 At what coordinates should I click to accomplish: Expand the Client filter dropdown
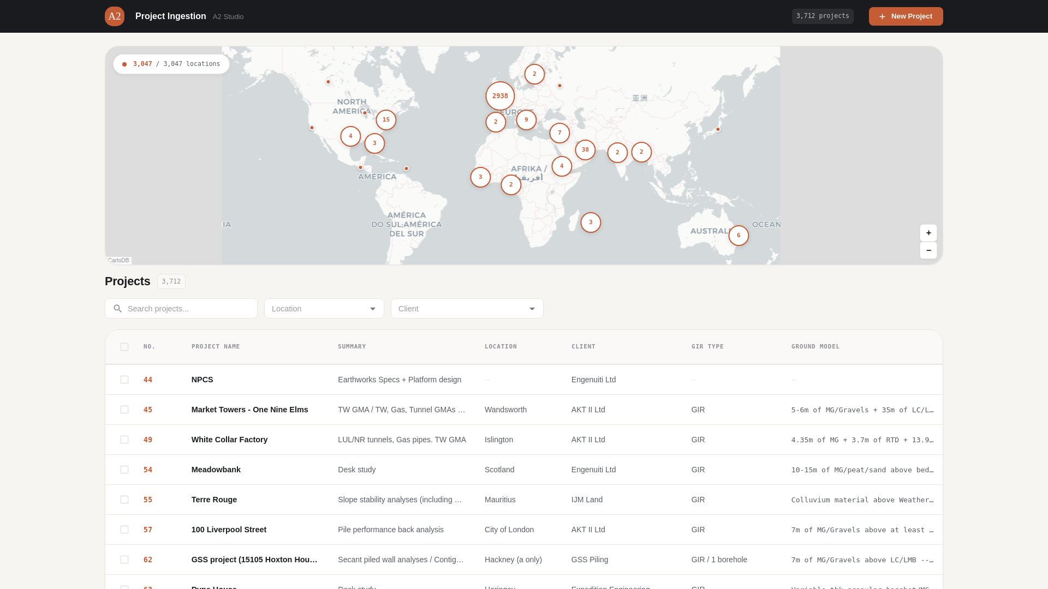[467, 309]
